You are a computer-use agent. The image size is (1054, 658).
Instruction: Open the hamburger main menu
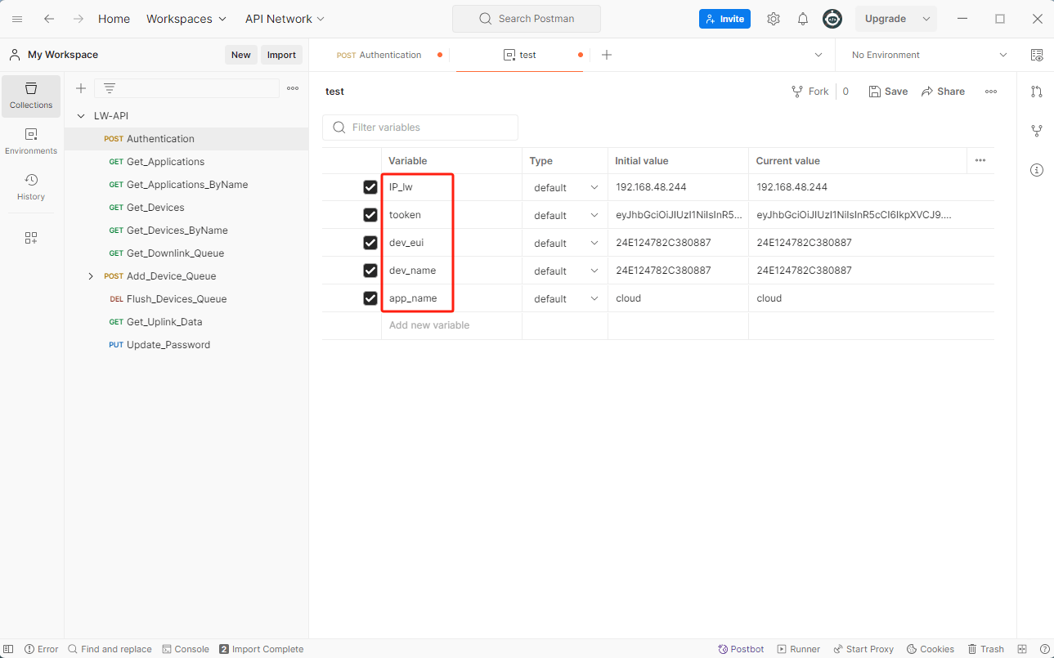point(17,19)
